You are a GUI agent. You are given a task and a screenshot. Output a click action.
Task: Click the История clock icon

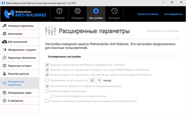pos(114,11)
